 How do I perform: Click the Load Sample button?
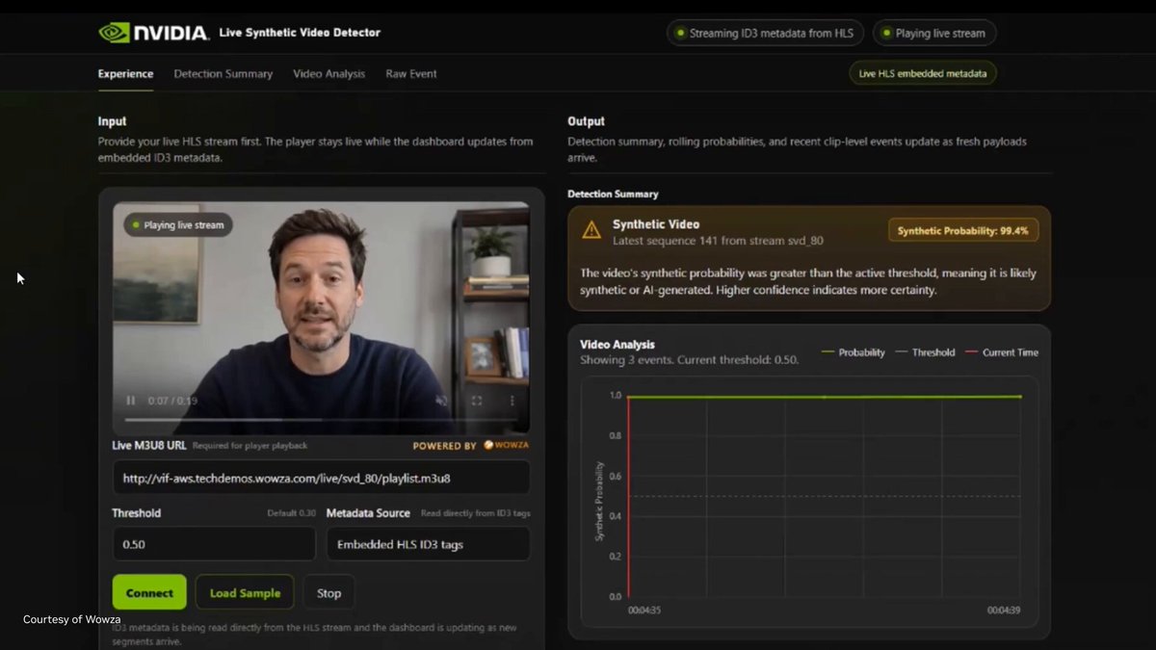[246, 592]
